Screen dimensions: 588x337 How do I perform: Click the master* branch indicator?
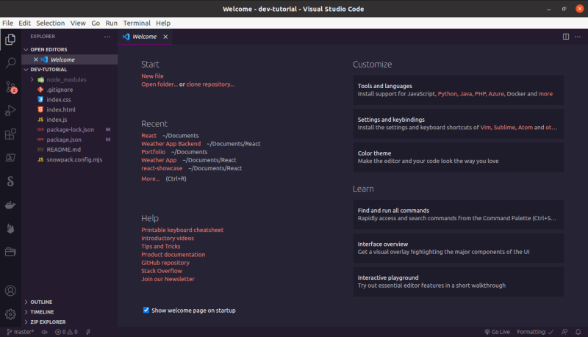tap(21, 332)
